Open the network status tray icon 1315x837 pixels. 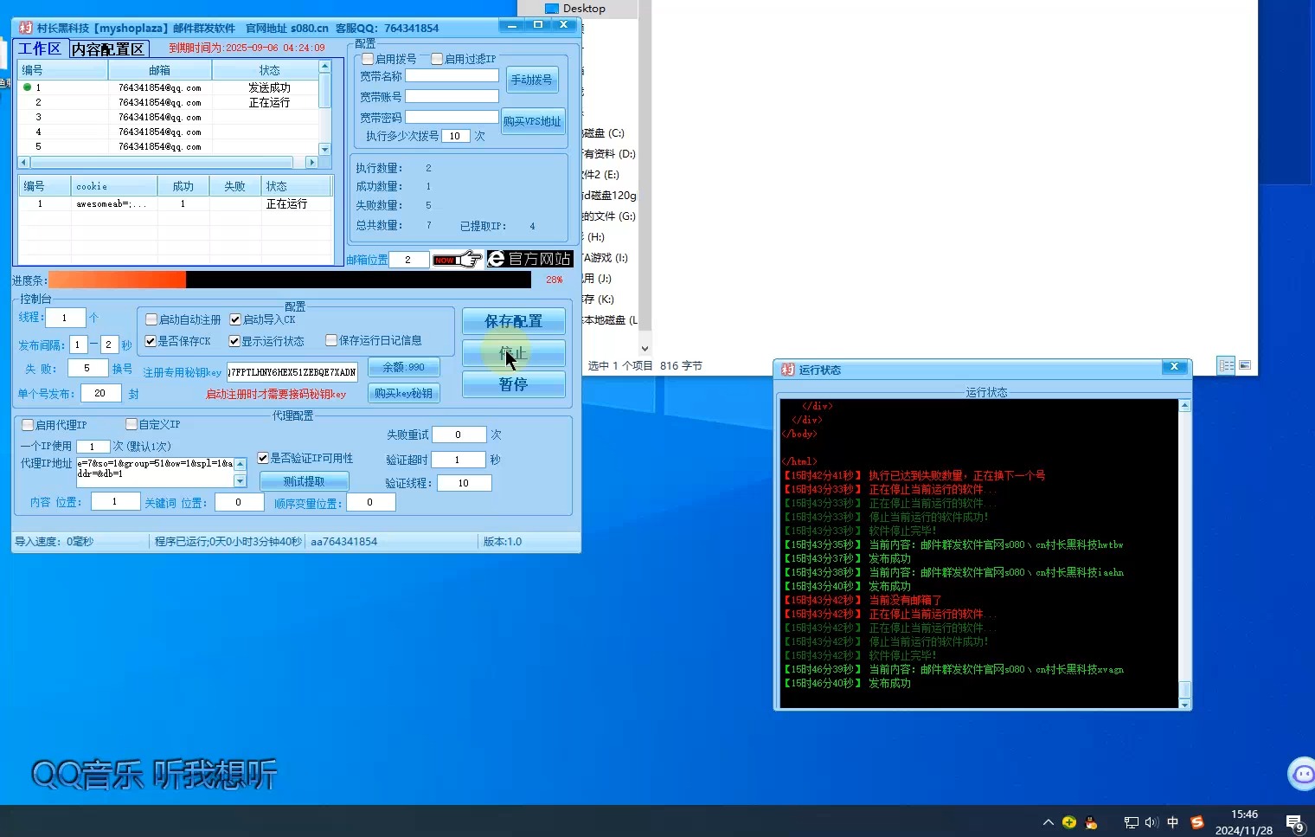(x=1131, y=822)
